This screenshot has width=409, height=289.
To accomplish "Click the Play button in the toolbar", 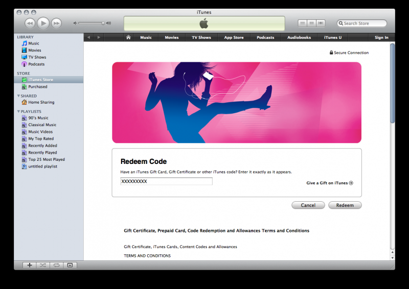I will (x=43, y=23).
